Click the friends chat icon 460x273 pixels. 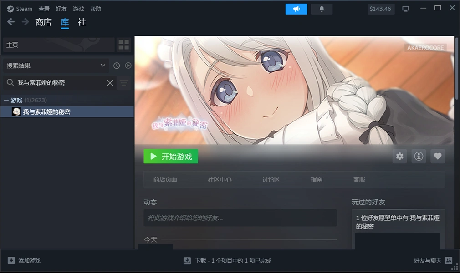(449, 260)
